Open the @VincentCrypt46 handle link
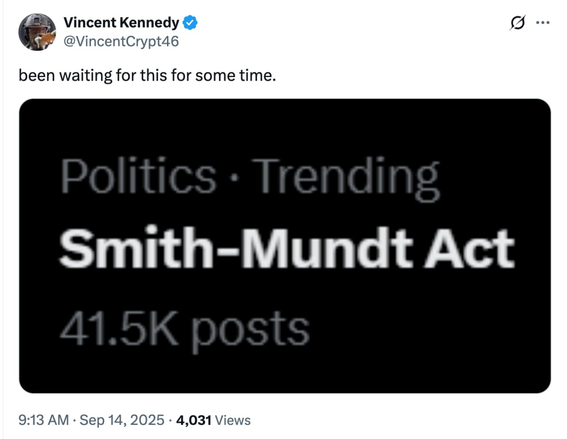Viewport: 567px width, 439px height. (x=121, y=41)
